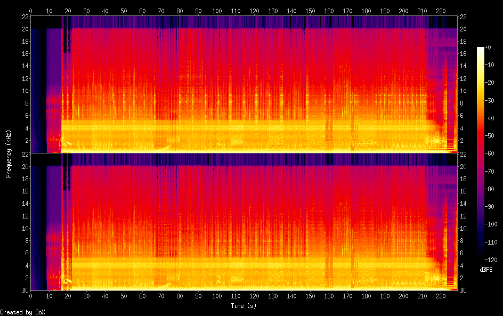
Task: Click the dBFS color scale gradient bar
Action: coord(481,153)
